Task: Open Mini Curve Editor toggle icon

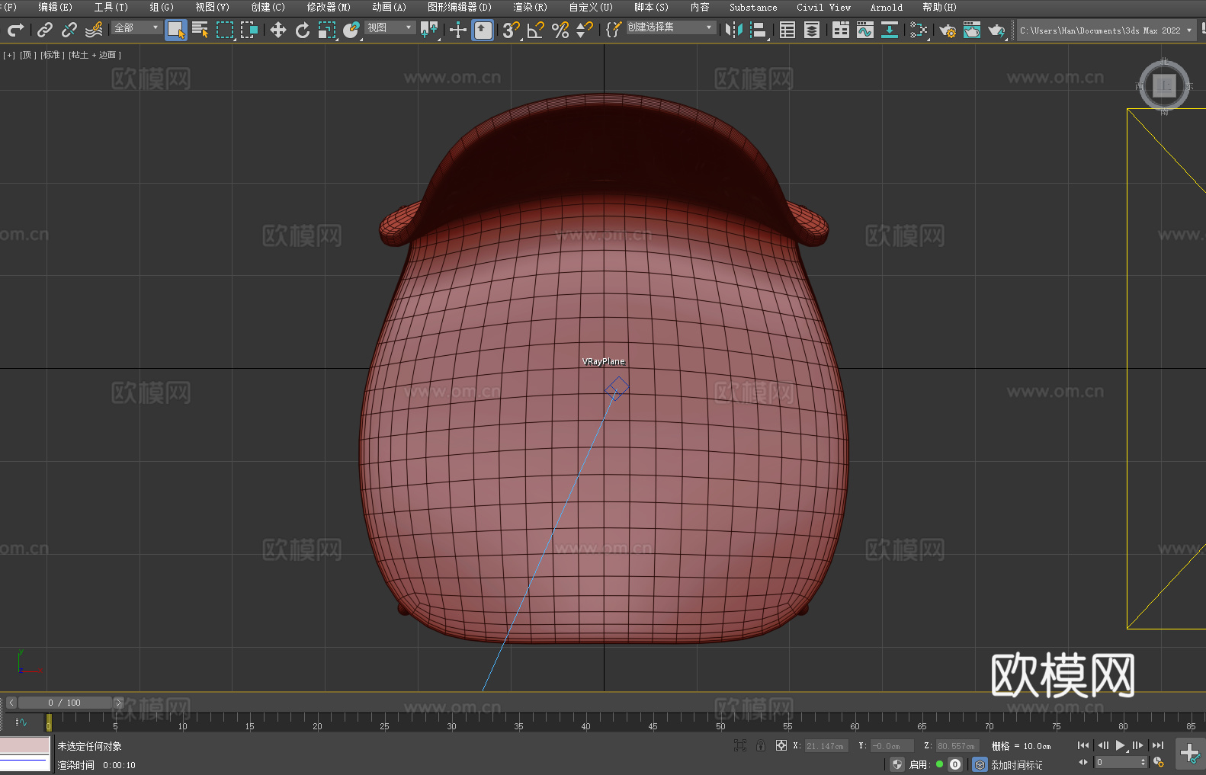Action: pyautogui.click(x=21, y=722)
